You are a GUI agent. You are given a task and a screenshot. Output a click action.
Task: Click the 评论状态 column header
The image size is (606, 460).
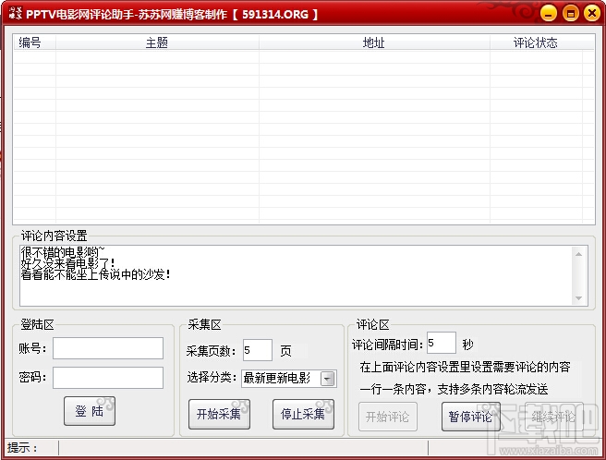(536, 42)
